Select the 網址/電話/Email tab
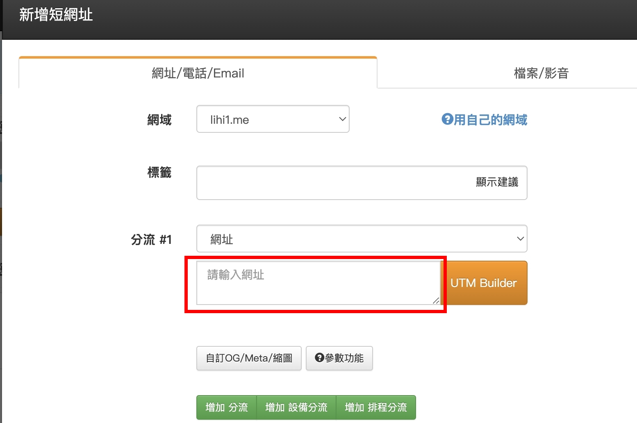This screenshot has height=423, width=637. [x=198, y=73]
